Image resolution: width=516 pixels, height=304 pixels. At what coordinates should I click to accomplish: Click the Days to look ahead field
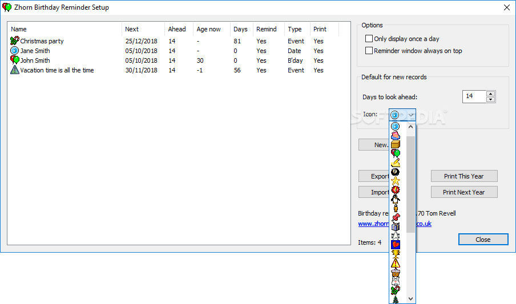474,96
